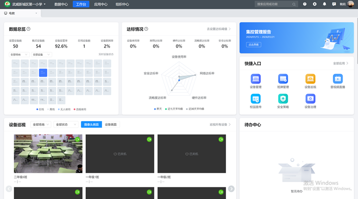The width and height of the screenshot is (358, 199).
Task: Toggle the 违规使用 legend item
Action: [80, 109]
